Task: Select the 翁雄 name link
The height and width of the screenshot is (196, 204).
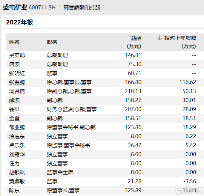Action: (14, 109)
